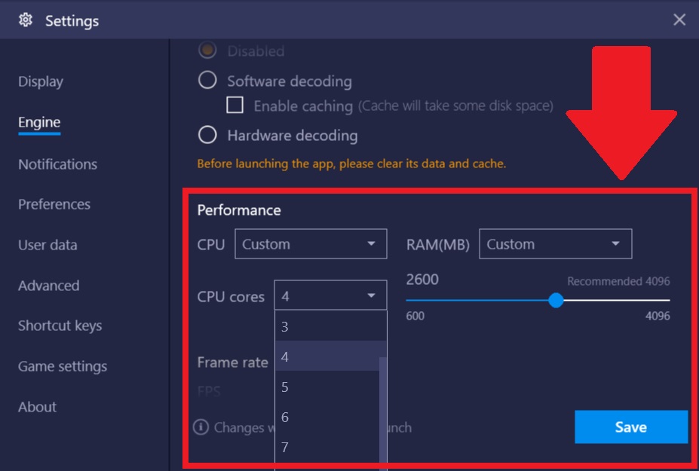This screenshot has width=699, height=471.
Task: Pick 5 from the CPU cores list
Action: pos(327,387)
